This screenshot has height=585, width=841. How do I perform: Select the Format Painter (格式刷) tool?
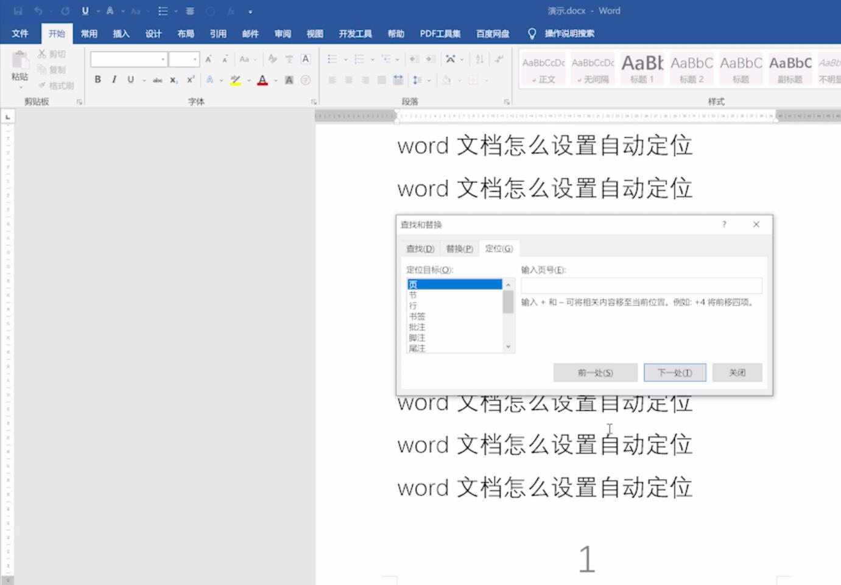pos(55,85)
